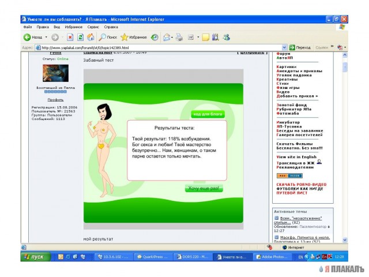Click the Print toolbar icon

pyautogui.click(x=179, y=37)
